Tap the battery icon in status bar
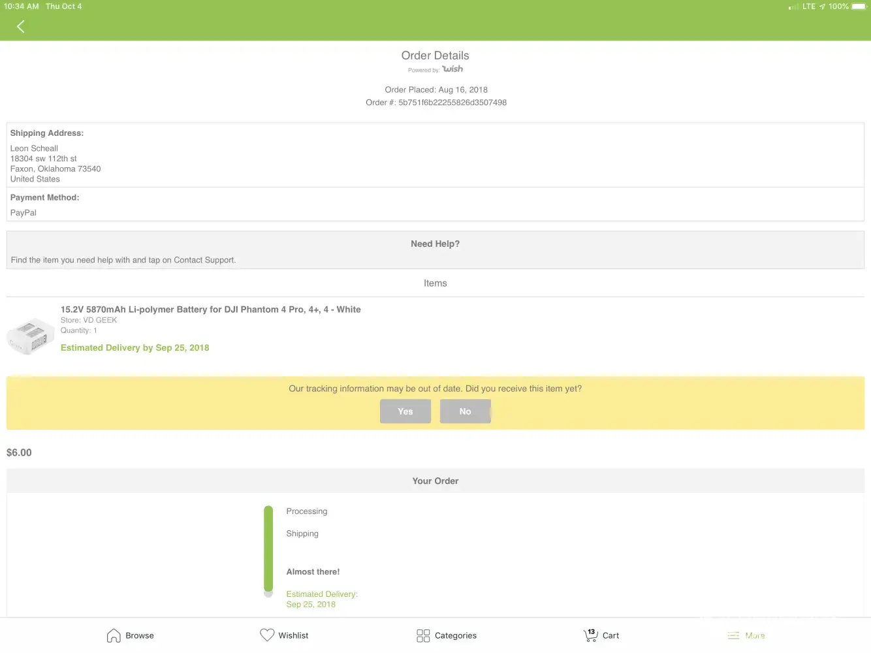871x653 pixels. (859, 7)
